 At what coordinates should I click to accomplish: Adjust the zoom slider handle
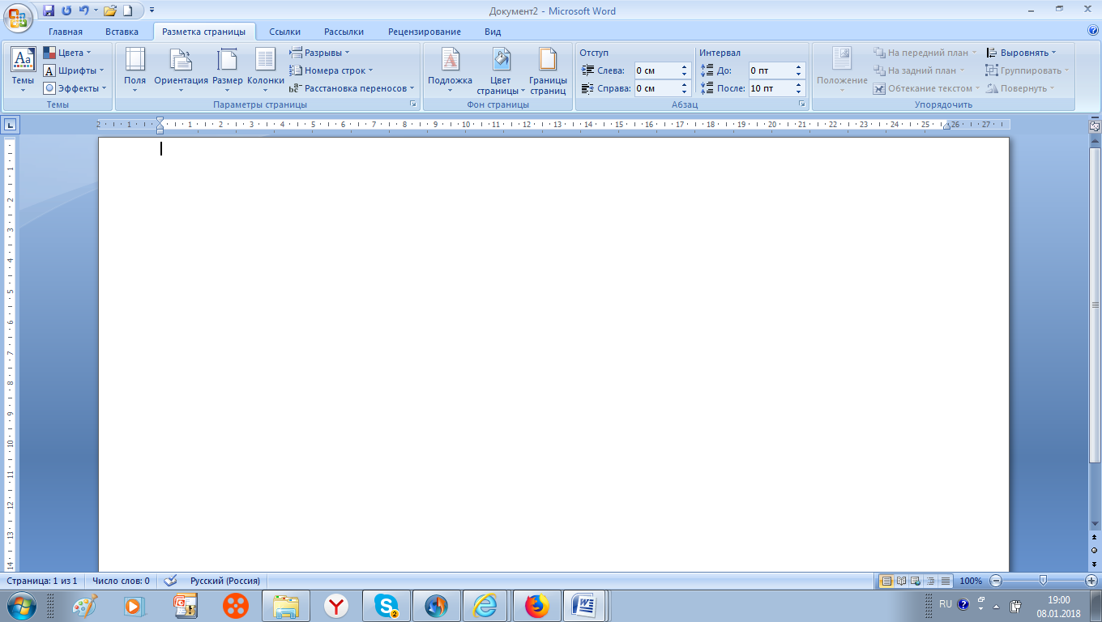[x=1043, y=580]
